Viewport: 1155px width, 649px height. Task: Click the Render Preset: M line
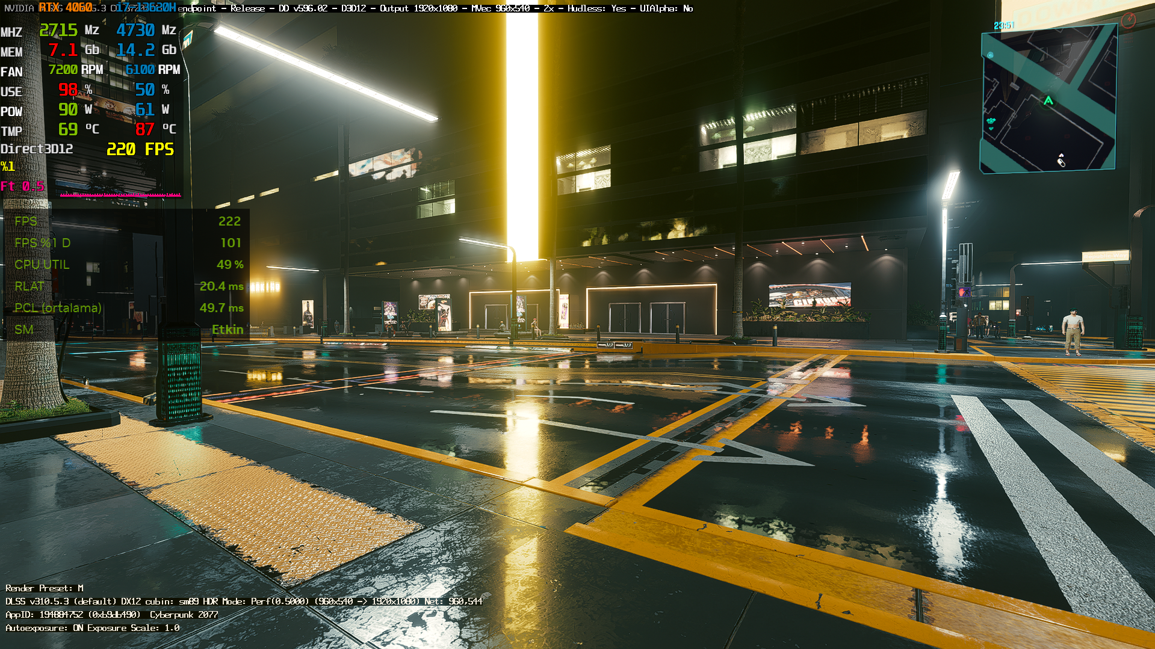tap(45, 588)
